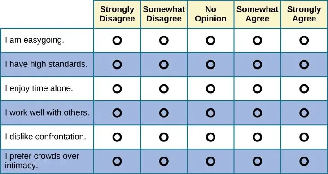The height and width of the screenshot is (174, 328).
Task: Choose Strongly Agree for I have high standards
Action: tap(304, 65)
